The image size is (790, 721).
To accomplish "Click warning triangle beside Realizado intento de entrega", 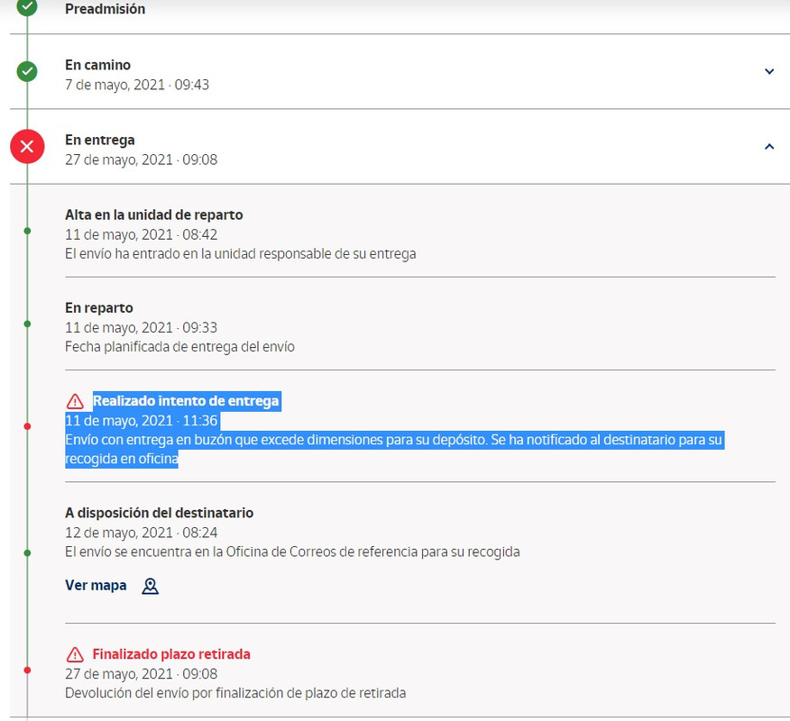I will 75,401.
